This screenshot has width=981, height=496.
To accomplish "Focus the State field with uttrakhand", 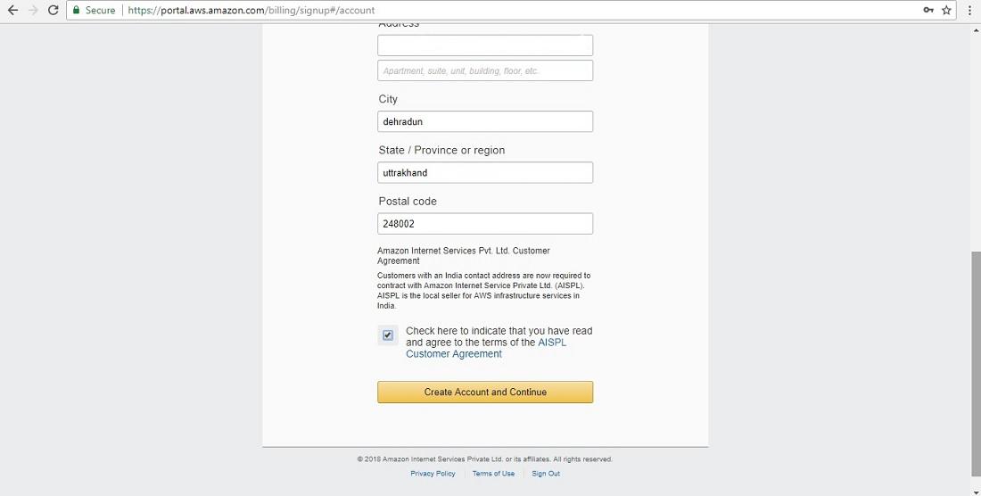I will [485, 172].
